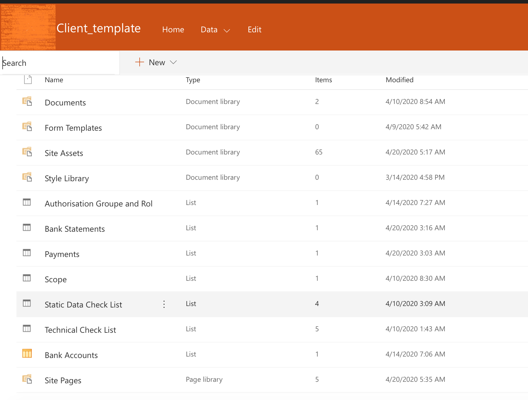Viewport: 528px width, 400px height.
Task: Open the Static Data Check List
Action: pyautogui.click(x=83, y=305)
